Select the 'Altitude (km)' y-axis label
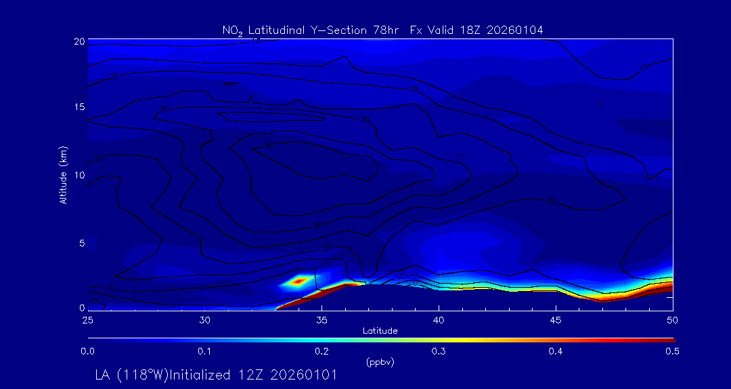 coord(64,175)
